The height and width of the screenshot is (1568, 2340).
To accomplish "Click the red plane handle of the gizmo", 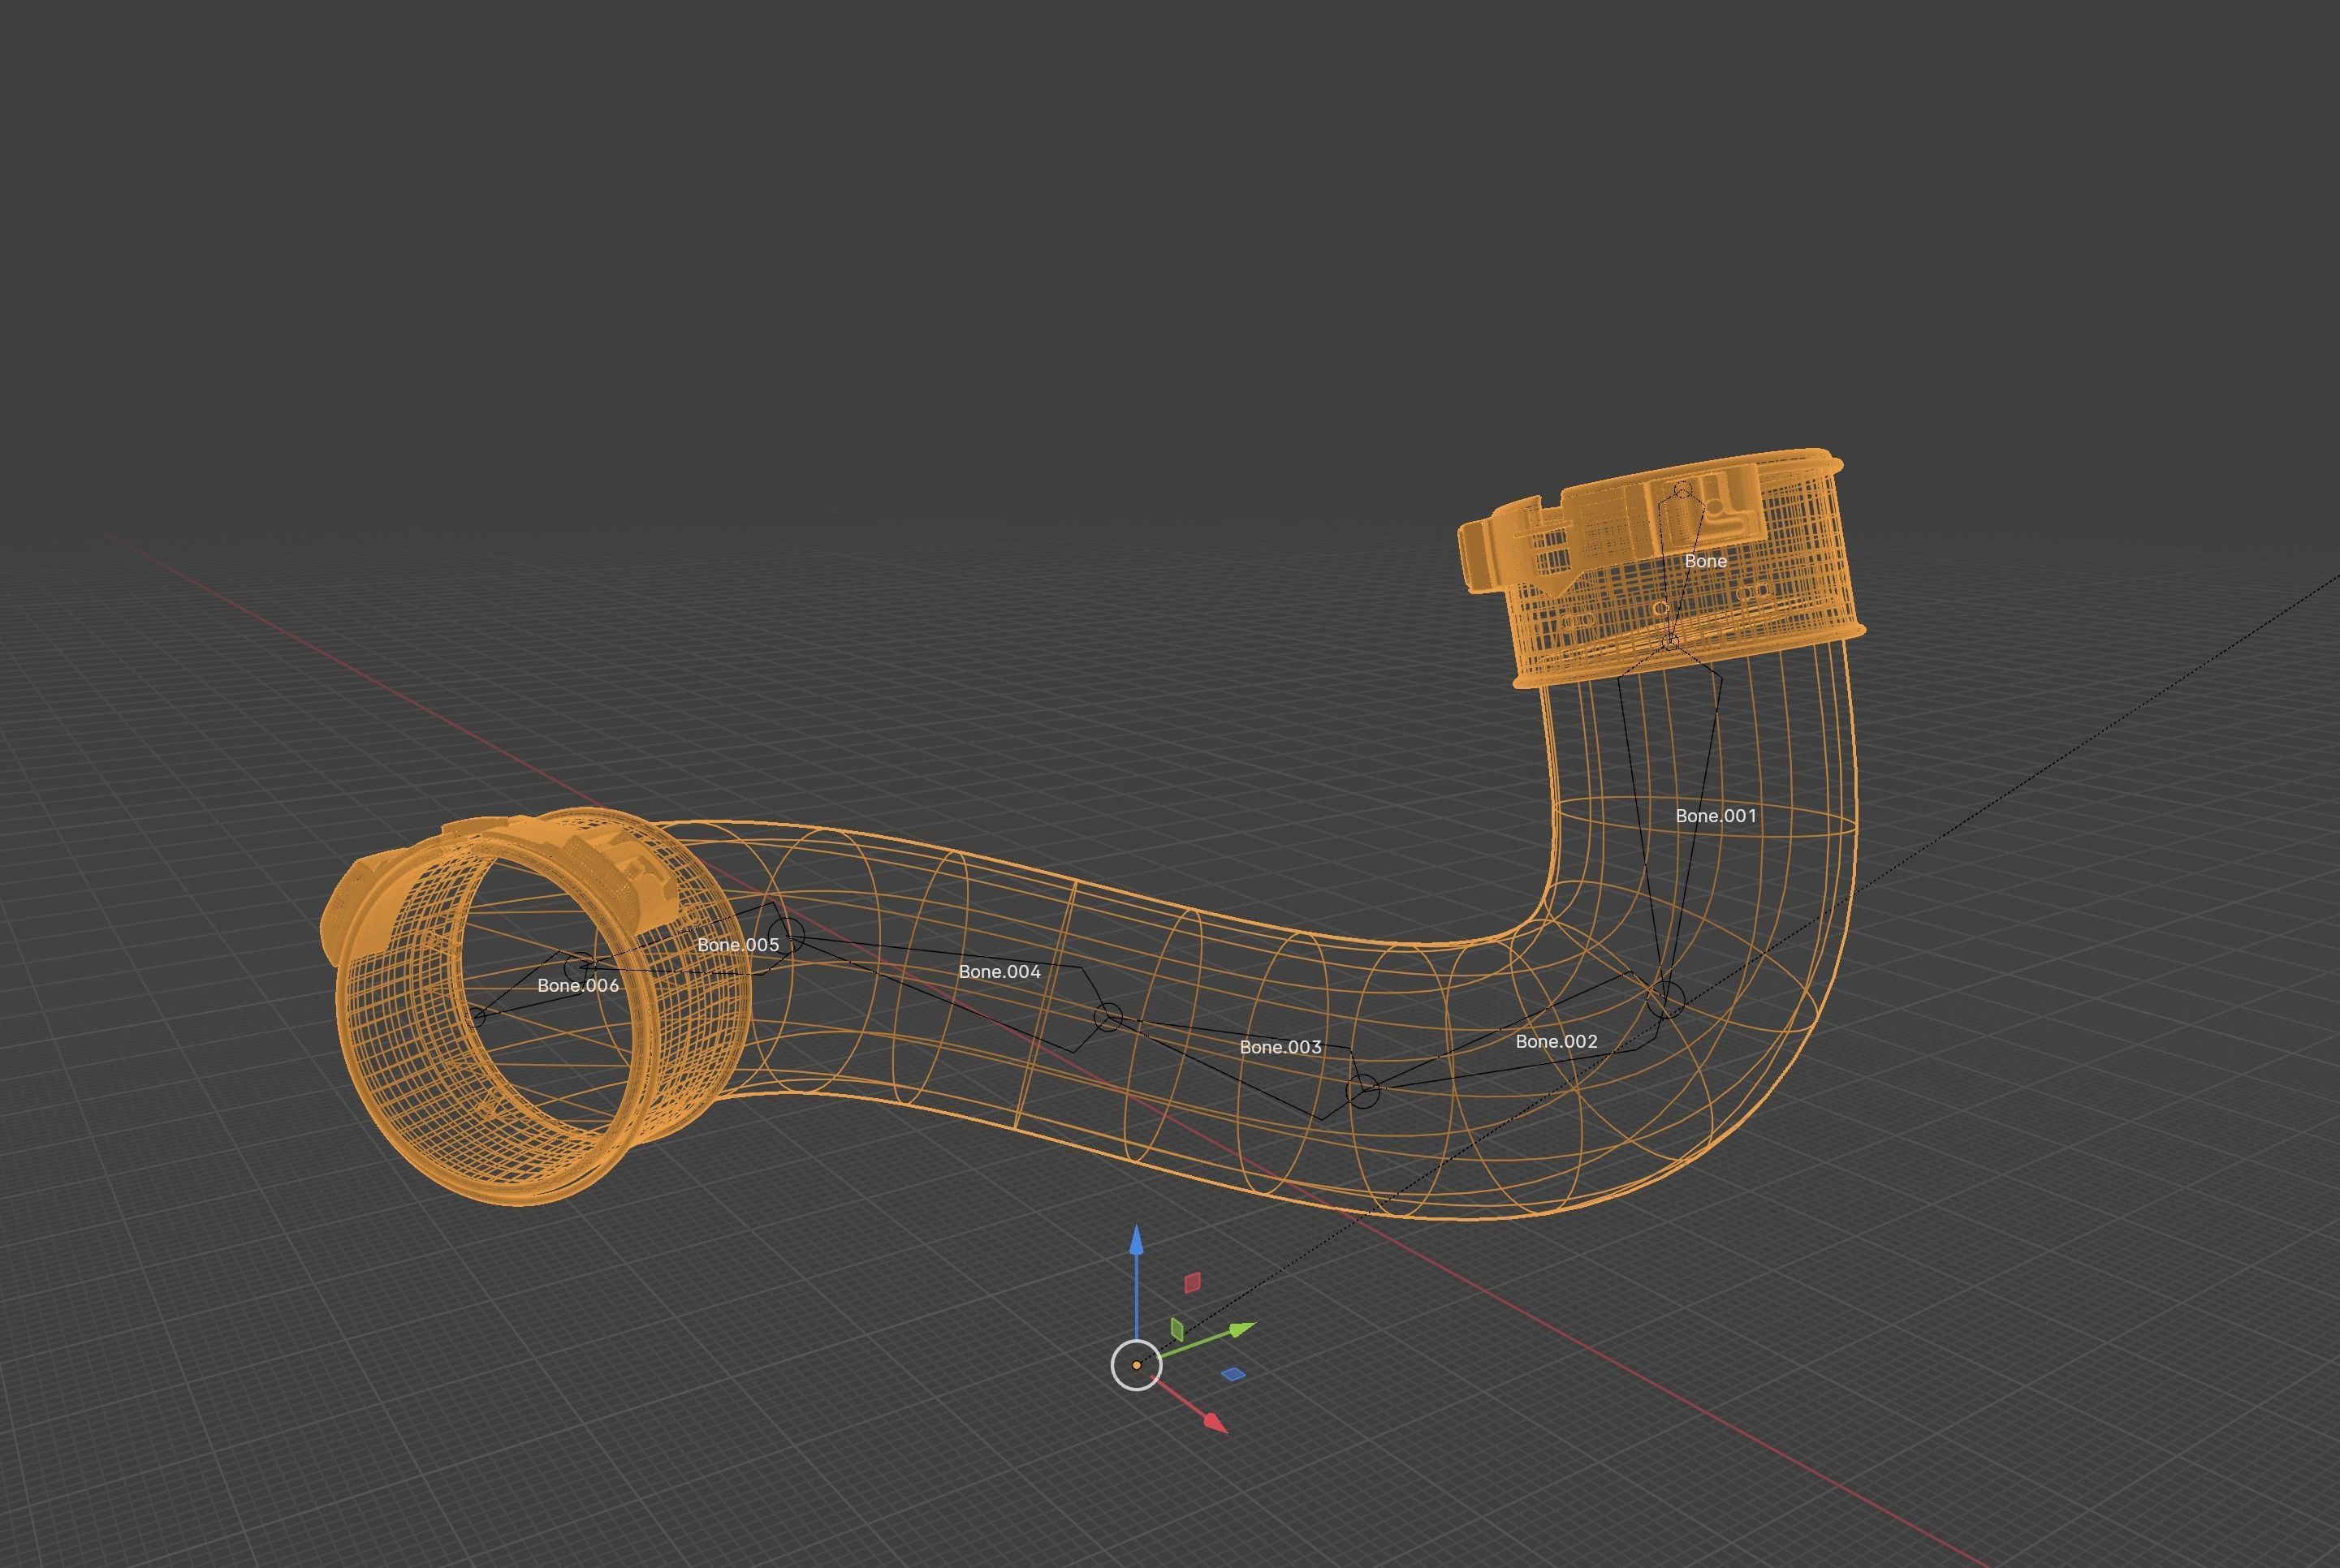I will (x=1193, y=1282).
